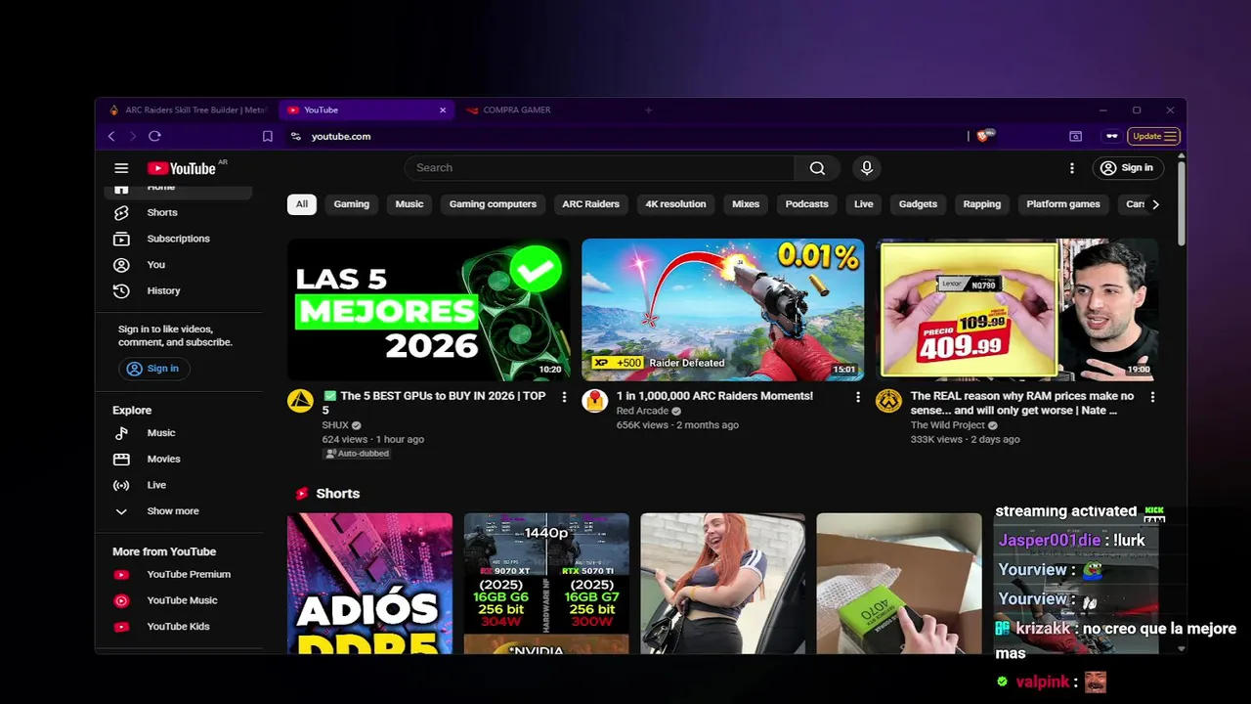The width and height of the screenshot is (1251, 704).
Task: Click the private glasses icon in toolbar
Action: click(1111, 136)
